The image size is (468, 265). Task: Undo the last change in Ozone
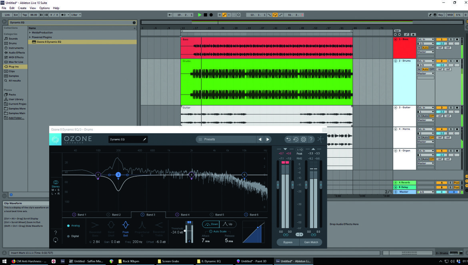(288, 139)
